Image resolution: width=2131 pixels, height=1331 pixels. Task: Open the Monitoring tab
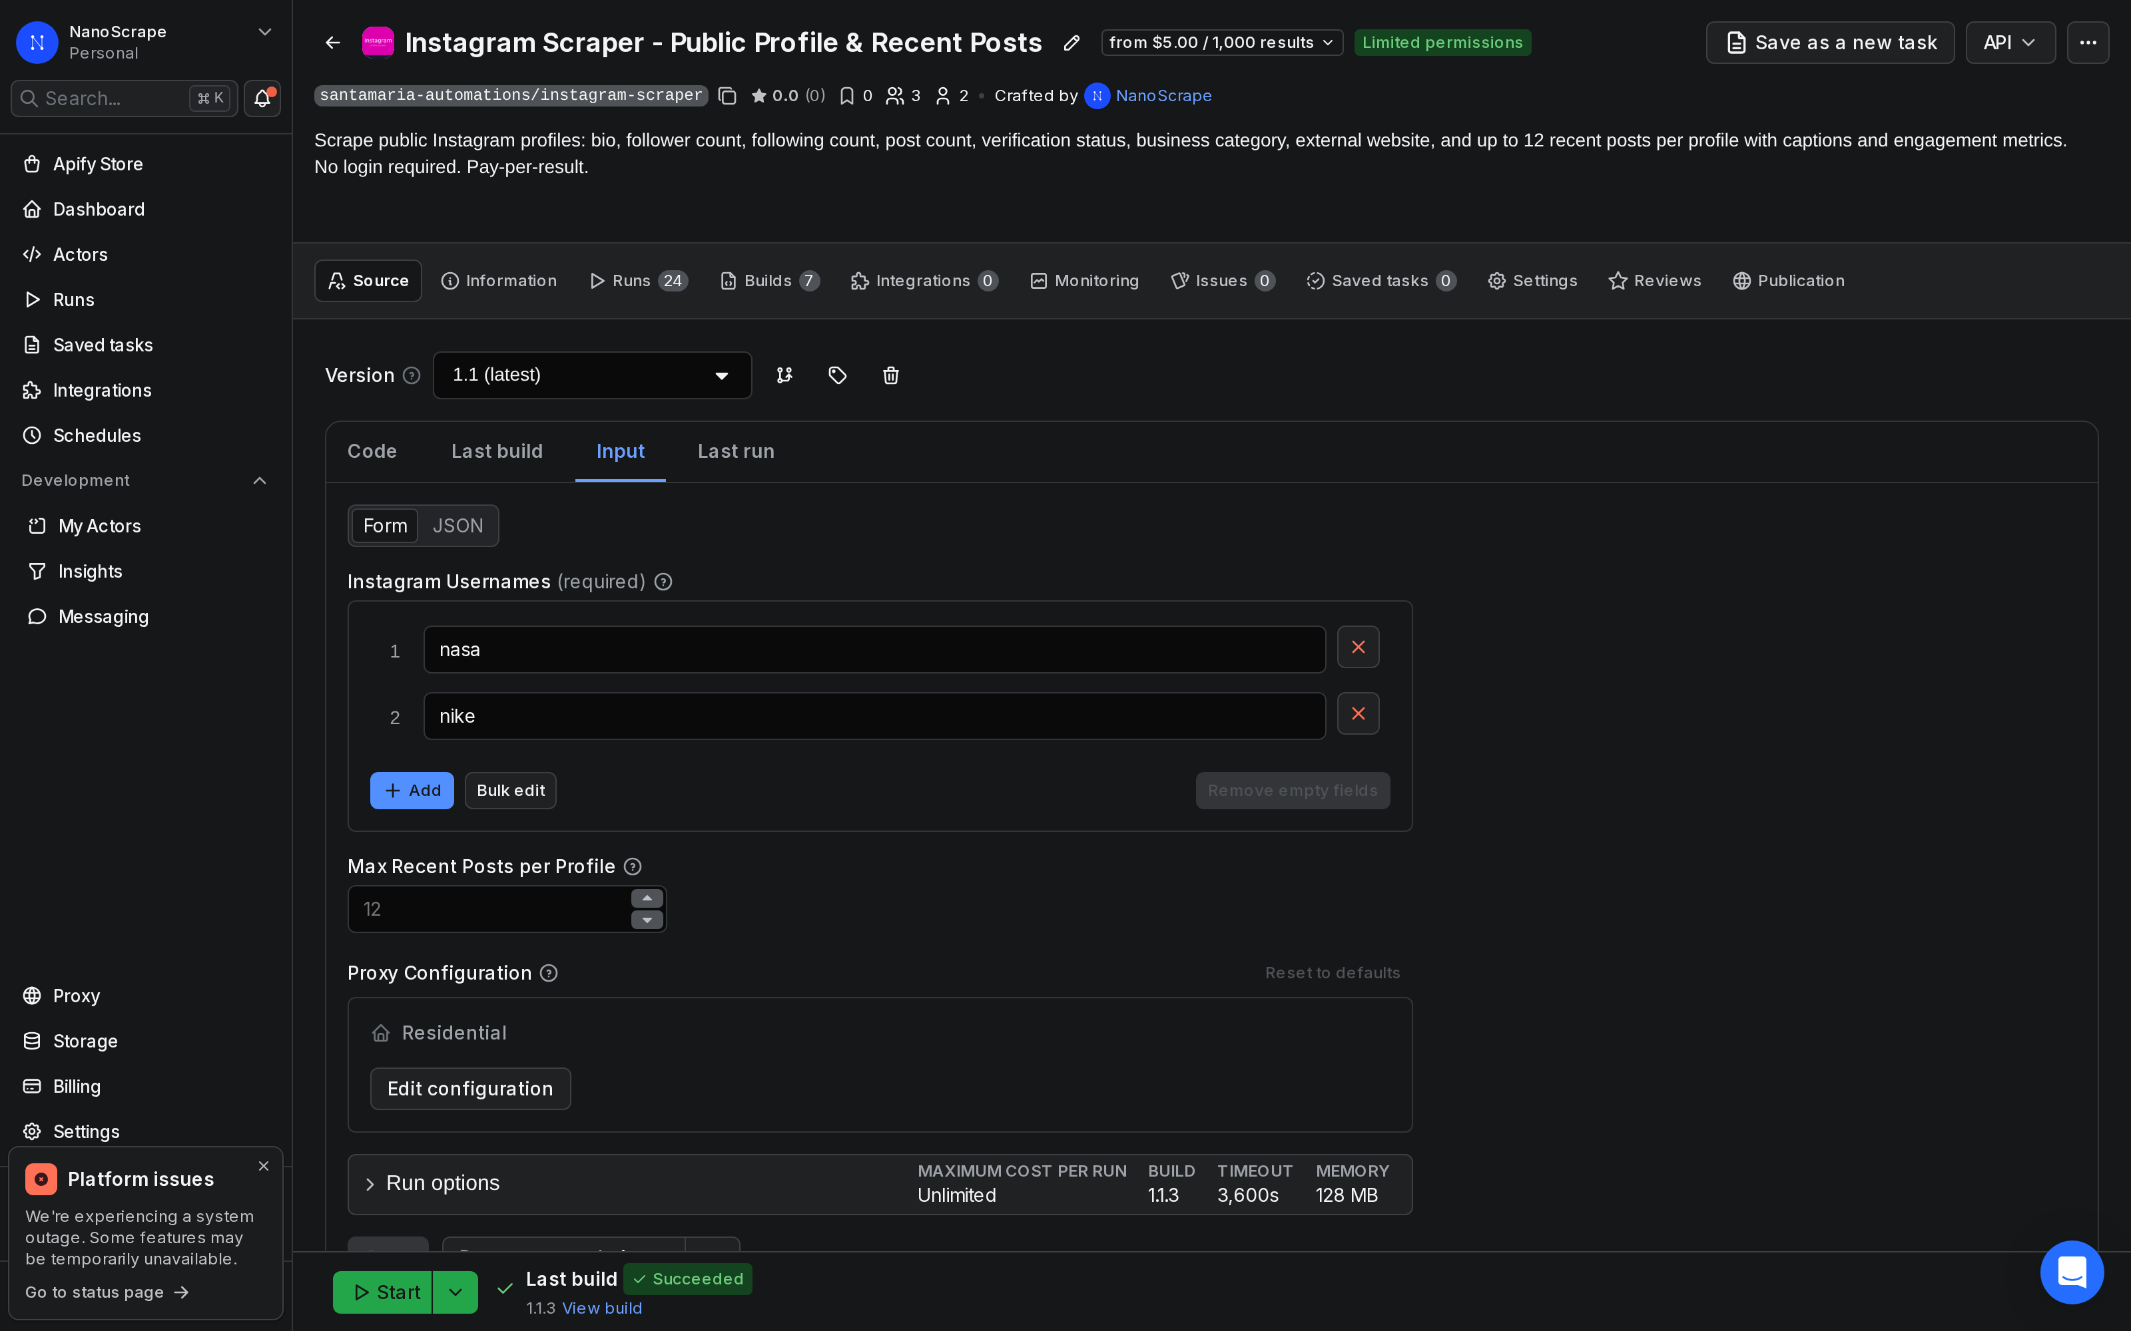1084,281
